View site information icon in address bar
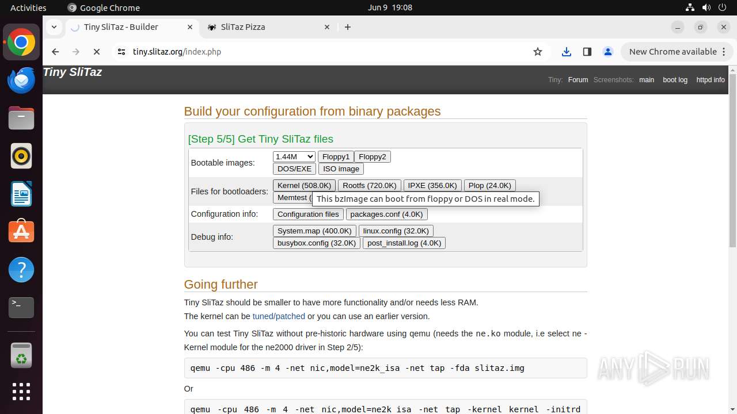Image resolution: width=737 pixels, height=414 pixels. click(x=121, y=52)
